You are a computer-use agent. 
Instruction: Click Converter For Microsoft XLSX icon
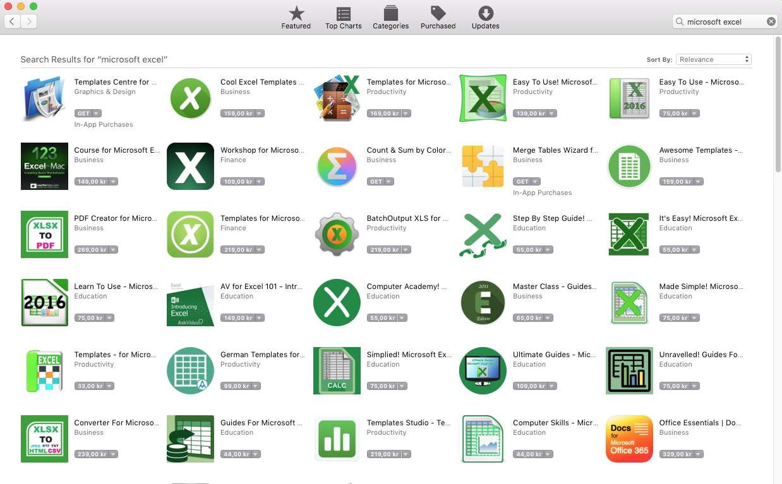(x=44, y=439)
